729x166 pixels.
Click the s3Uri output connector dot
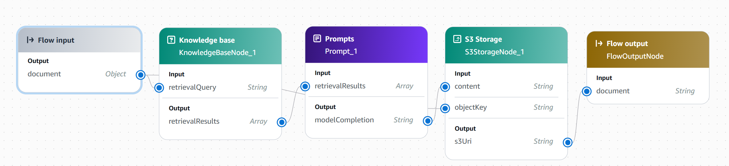click(567, 142)
